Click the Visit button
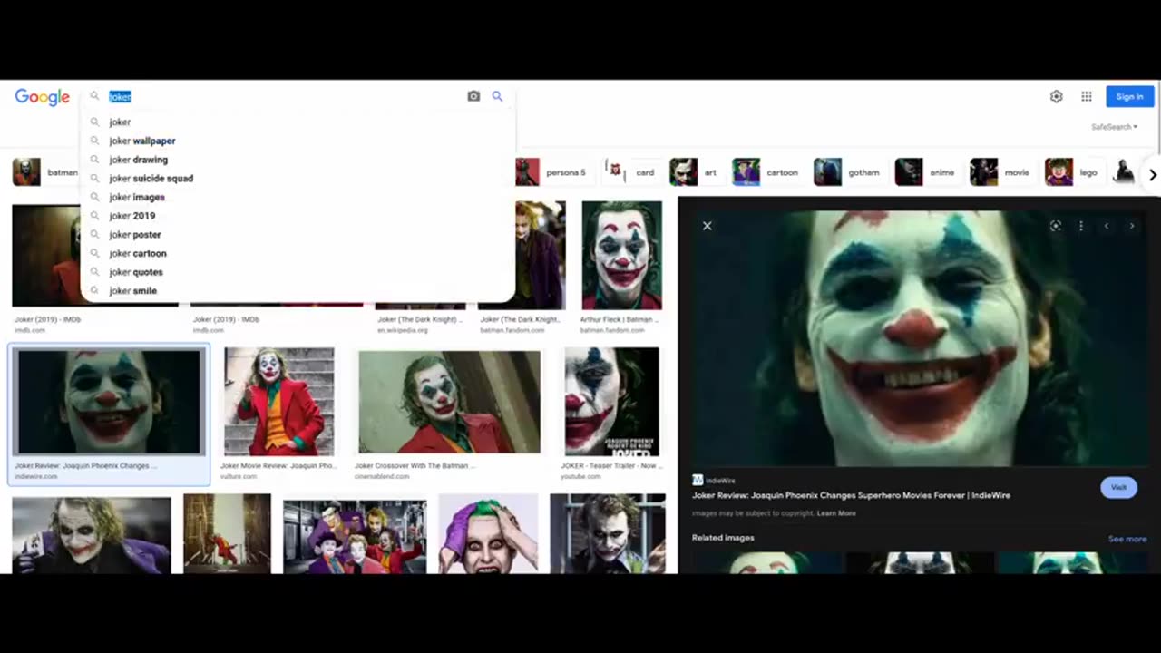This screenshot has width=1161, height=653. 1118,487
